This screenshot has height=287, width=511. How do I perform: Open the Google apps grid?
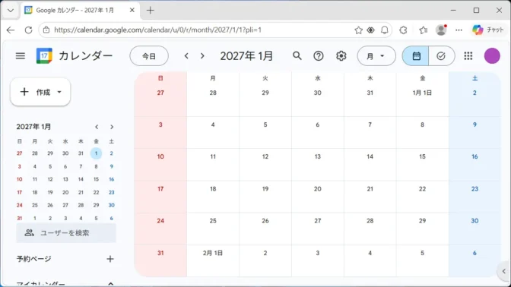pos(468,56)
